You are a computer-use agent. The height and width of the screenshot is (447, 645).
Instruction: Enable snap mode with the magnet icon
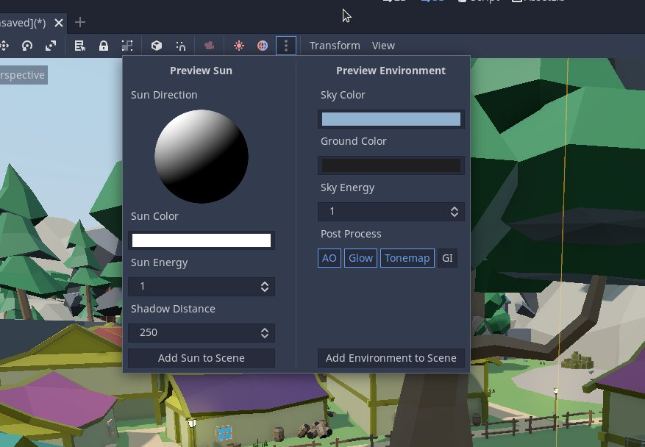tap(180, 46)
